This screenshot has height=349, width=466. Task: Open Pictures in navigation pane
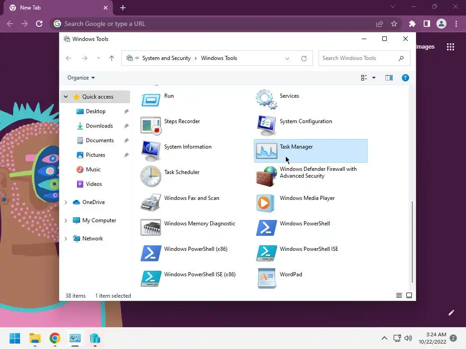(96, 155)
